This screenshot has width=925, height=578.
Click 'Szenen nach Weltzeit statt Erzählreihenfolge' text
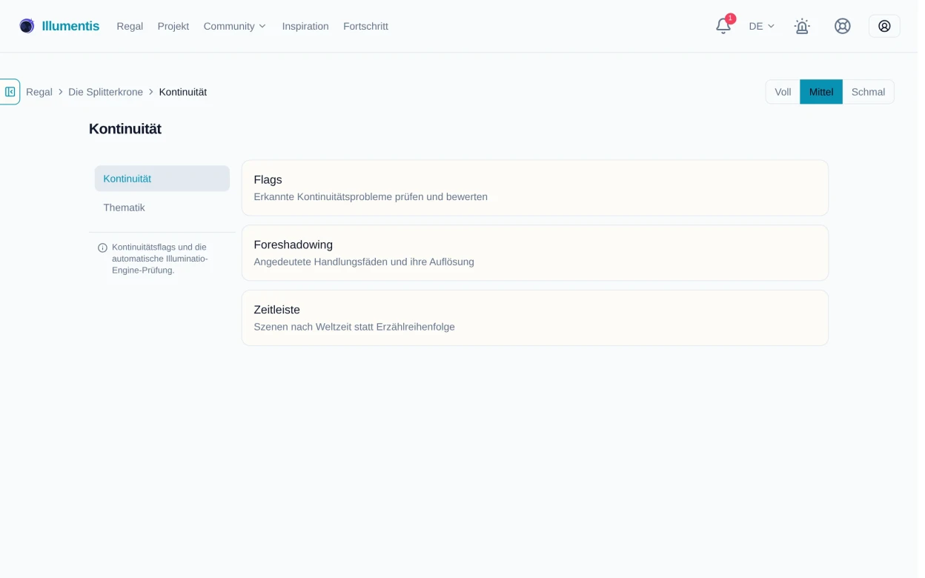tap(354, 327)
